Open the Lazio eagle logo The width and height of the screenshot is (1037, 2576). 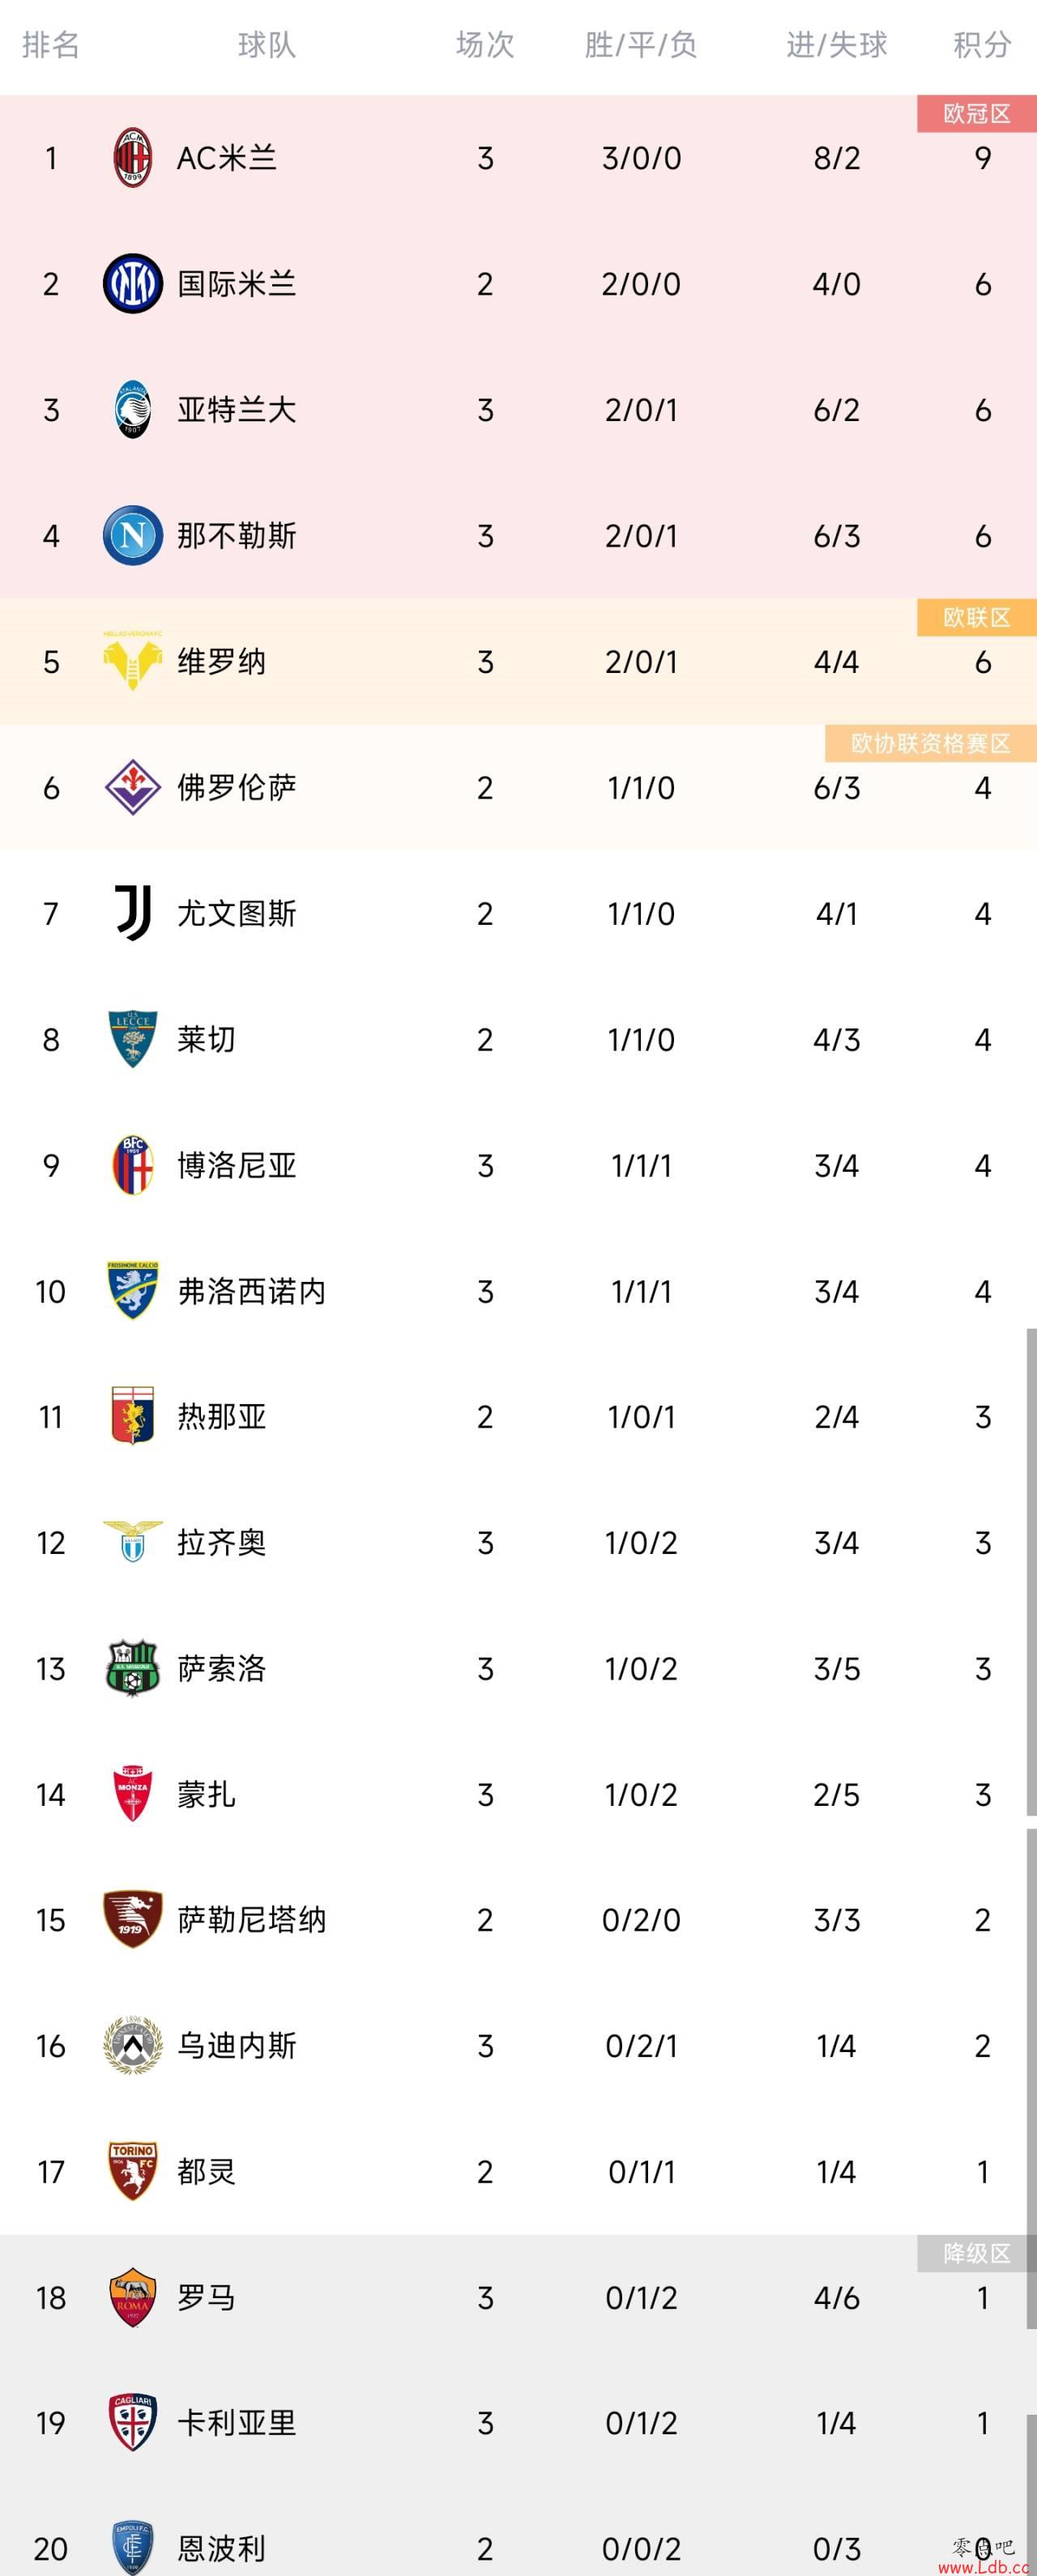click(x=133, y=1542)
